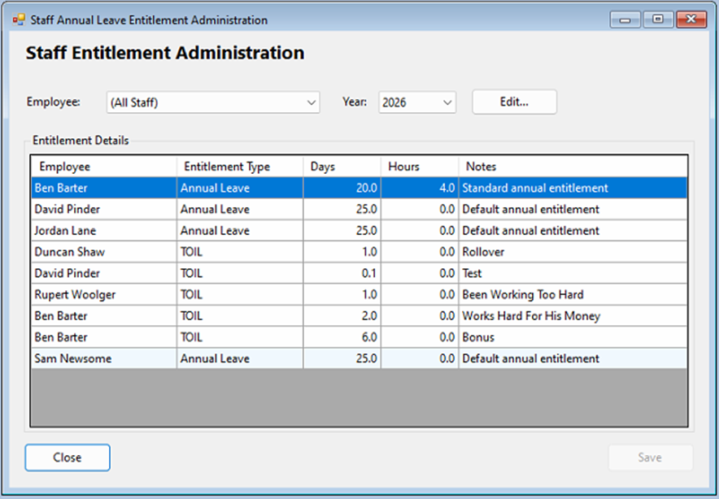Click the 2.0 days cell
719x499 pixels.
tap(342, 315)
